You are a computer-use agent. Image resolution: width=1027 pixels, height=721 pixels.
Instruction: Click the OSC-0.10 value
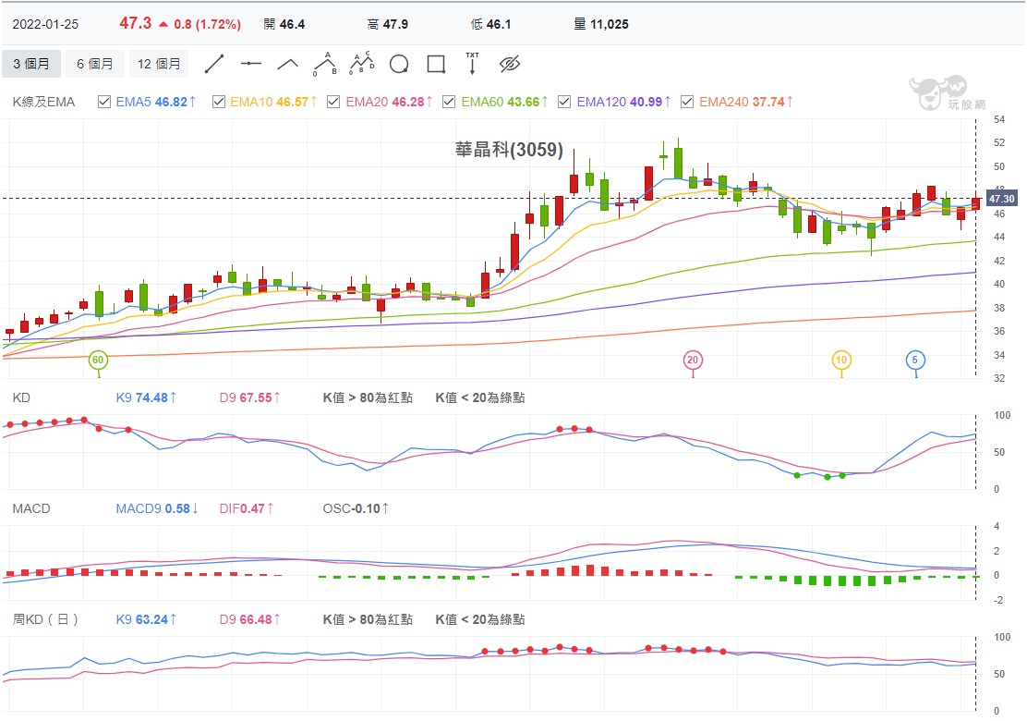[x=356, y=508]
